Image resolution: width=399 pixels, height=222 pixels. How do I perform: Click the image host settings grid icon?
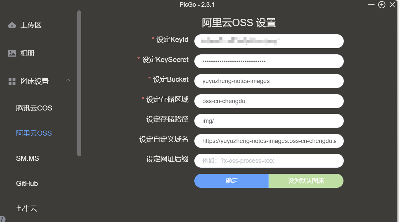pyautogui.click(x=12, y=81)
